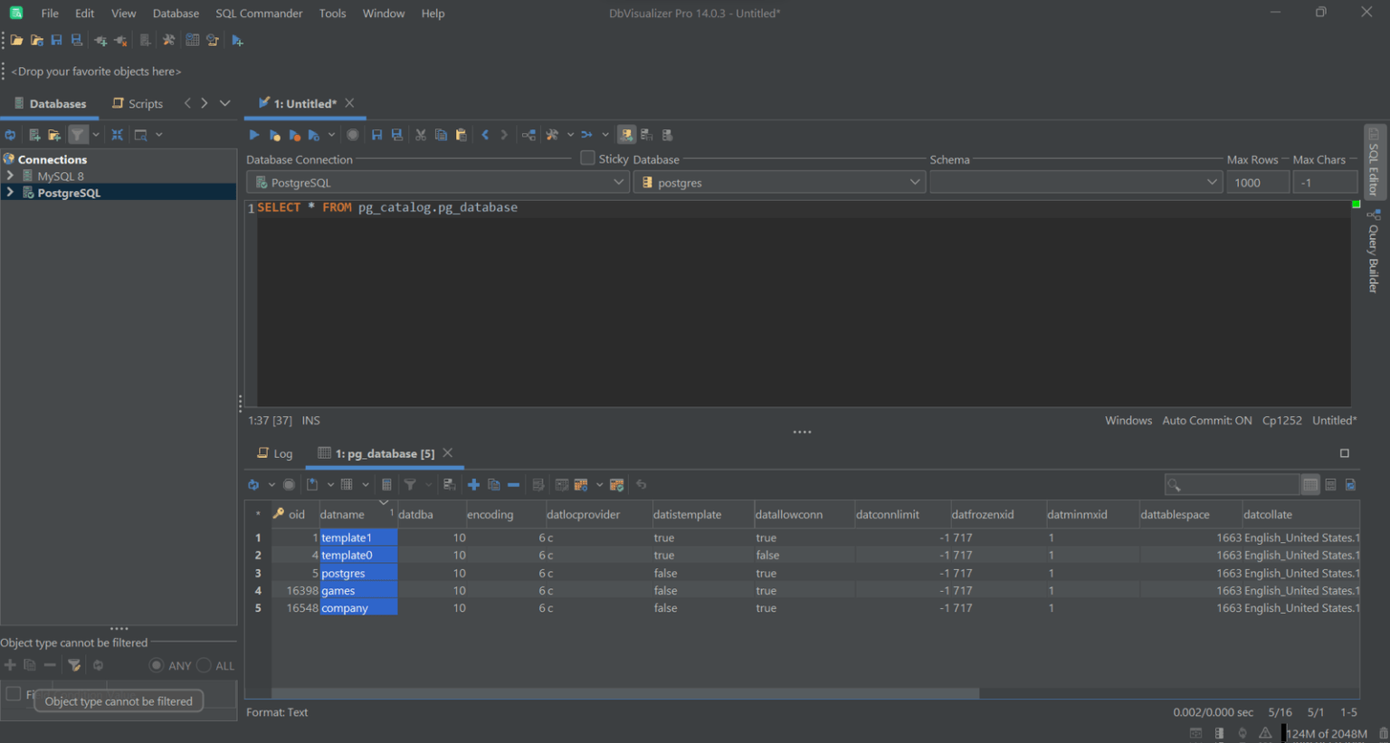Open the filter icon in the result grid toolbar
1390x743 pixels.
coord(410,484)
